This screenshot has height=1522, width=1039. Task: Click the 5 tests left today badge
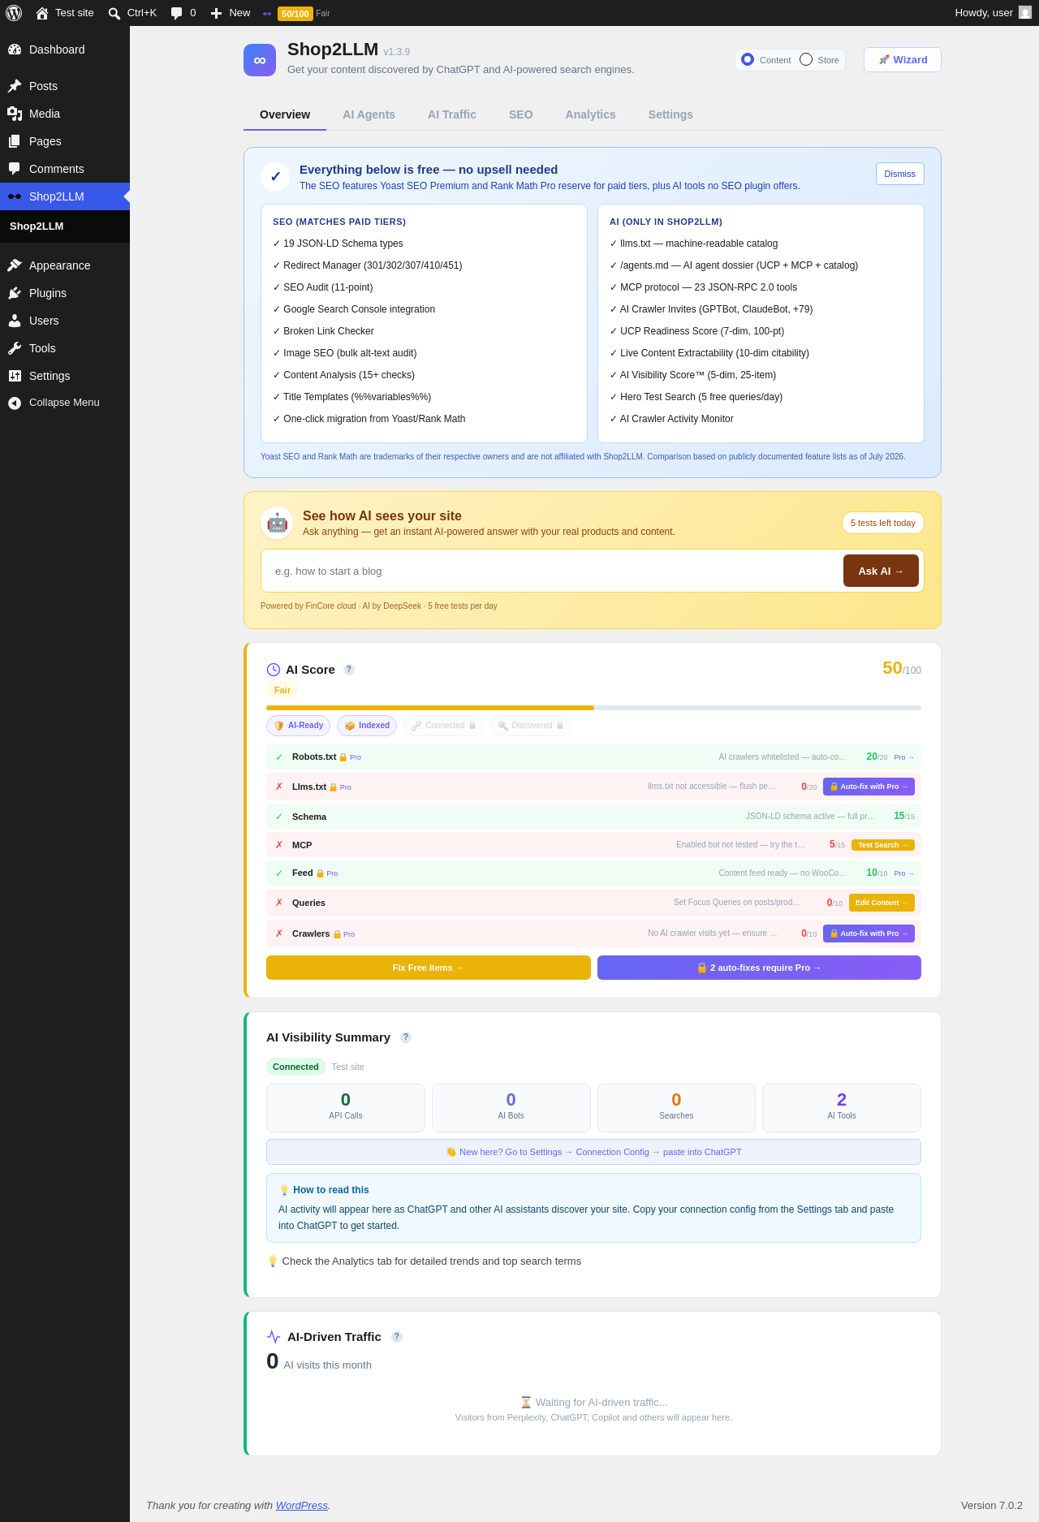coord(883,523)
